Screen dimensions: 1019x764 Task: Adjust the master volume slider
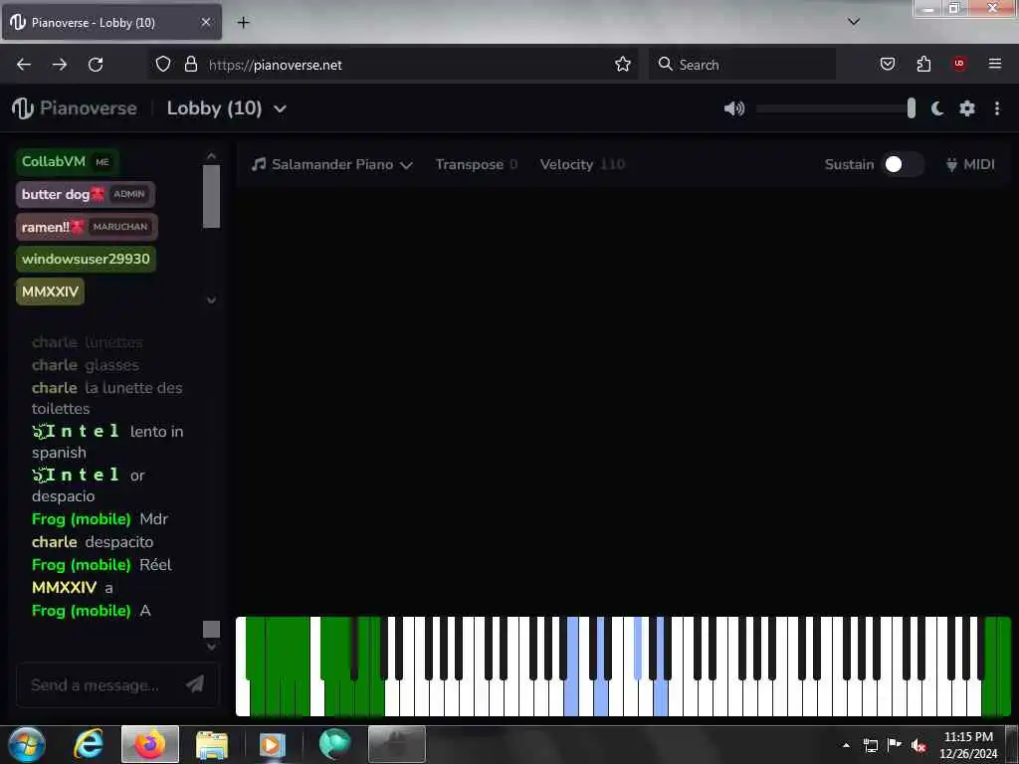tap(836, 108)
